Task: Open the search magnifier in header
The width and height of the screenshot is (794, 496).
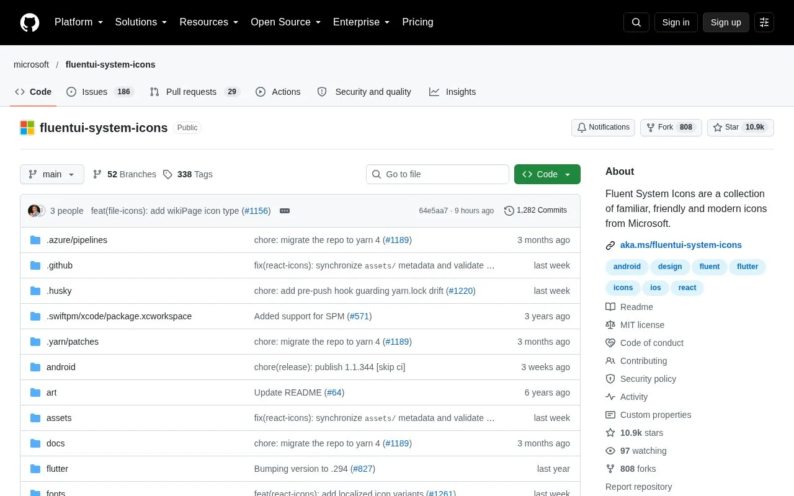Action: click(636, 22)
